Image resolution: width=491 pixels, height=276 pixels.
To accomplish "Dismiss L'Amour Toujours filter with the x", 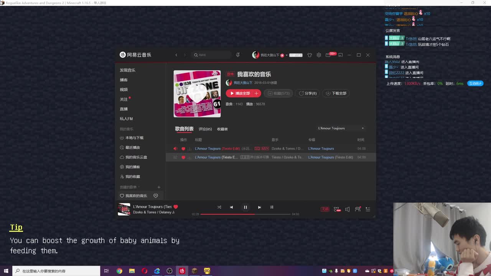I will [x=362, y=128].
